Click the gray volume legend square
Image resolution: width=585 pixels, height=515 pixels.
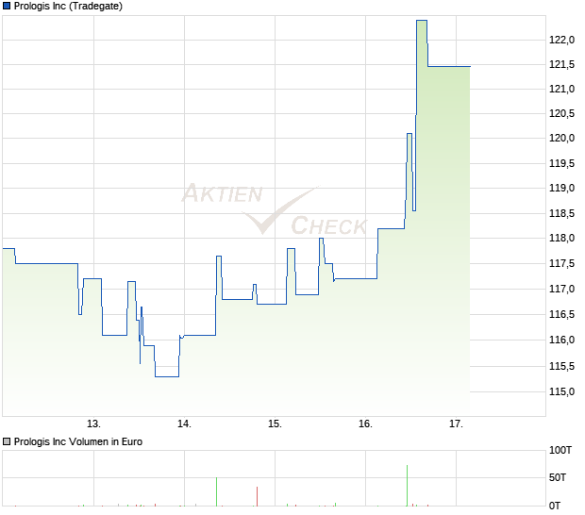tap(7, 441)
